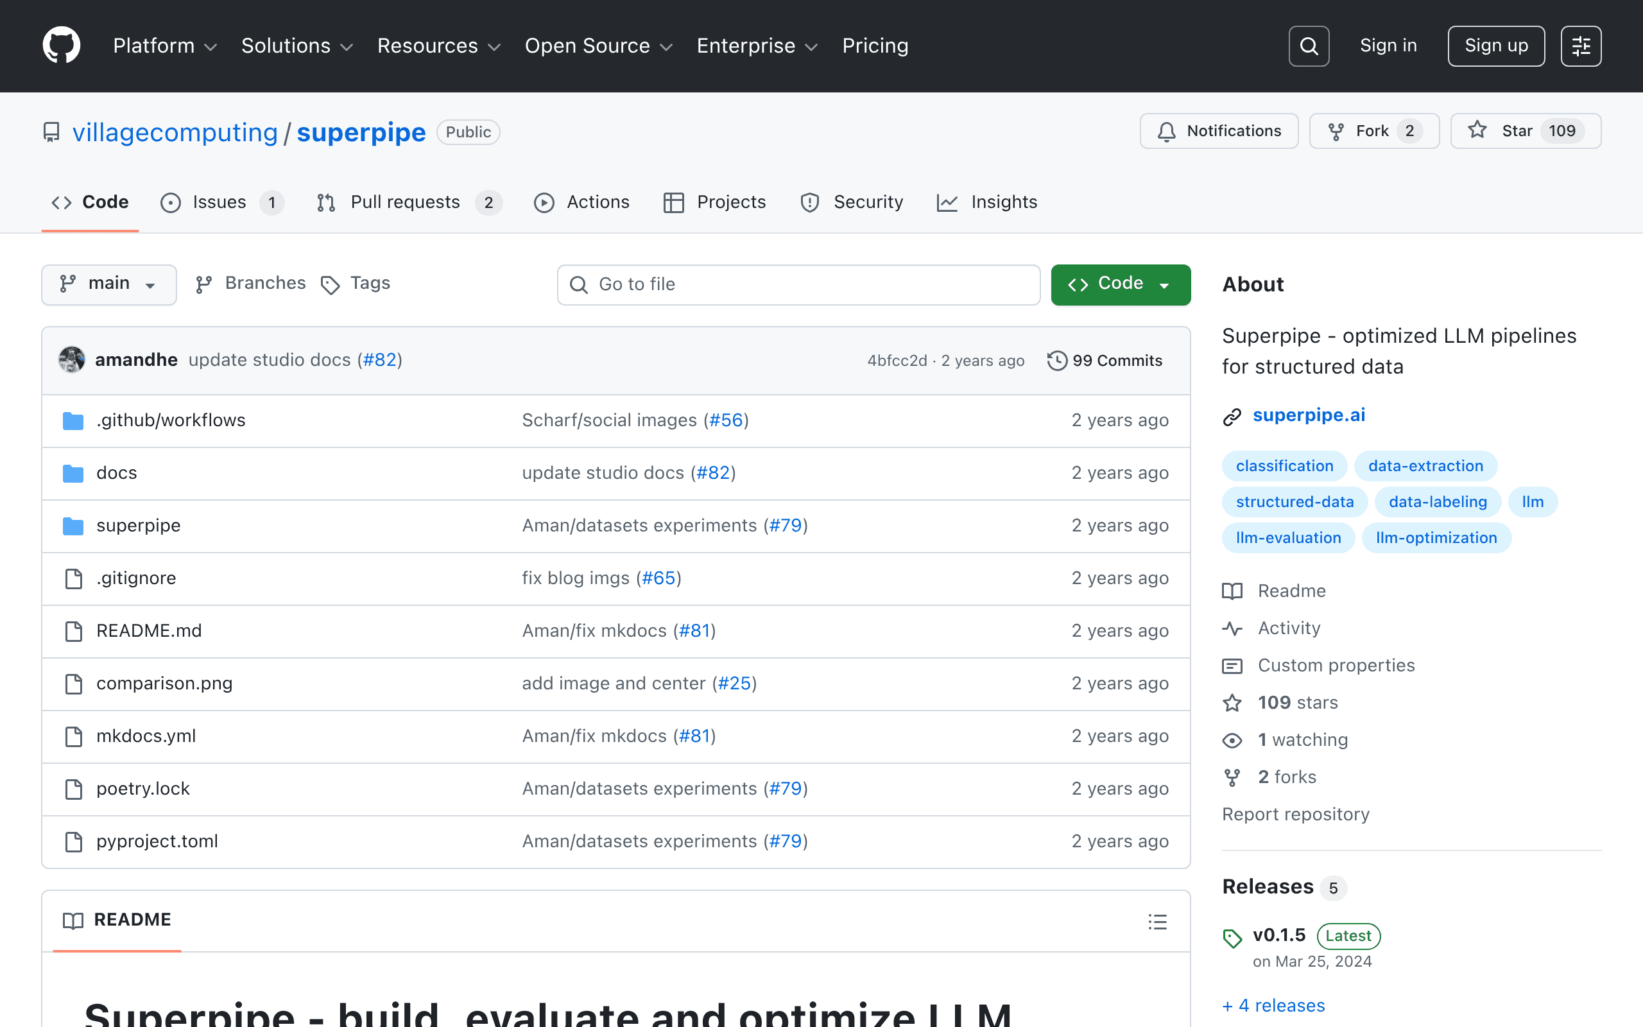Click the .github/workflows folder icon

coord(73,421)
